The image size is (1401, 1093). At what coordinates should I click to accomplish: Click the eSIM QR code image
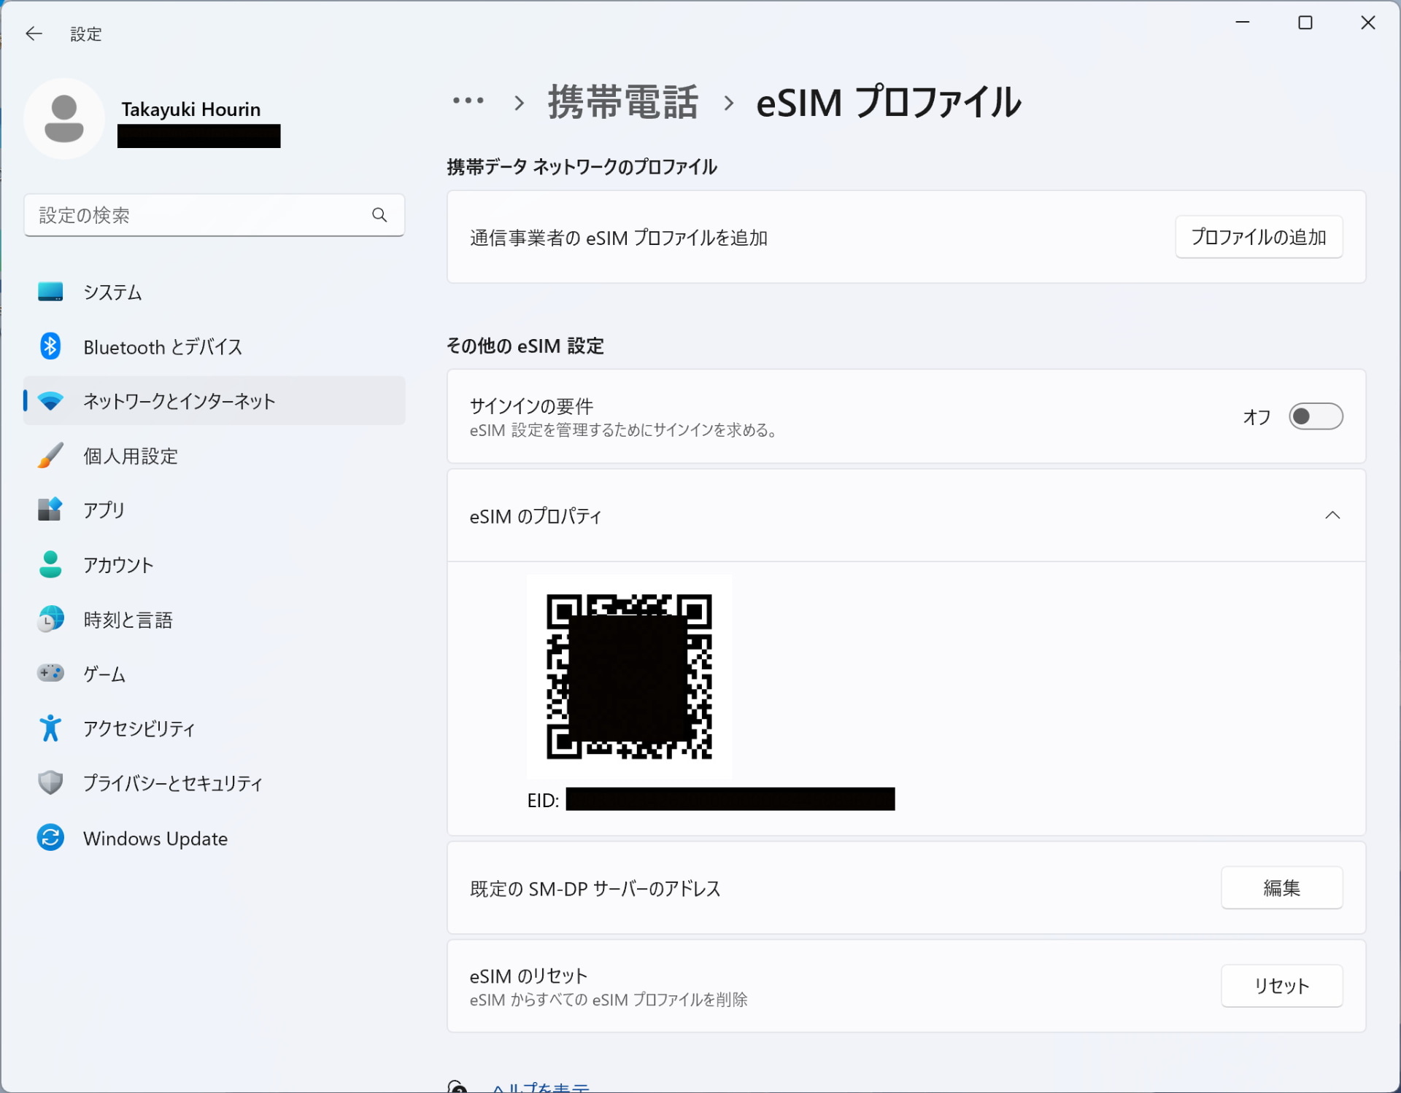click(x=628, y=677)
